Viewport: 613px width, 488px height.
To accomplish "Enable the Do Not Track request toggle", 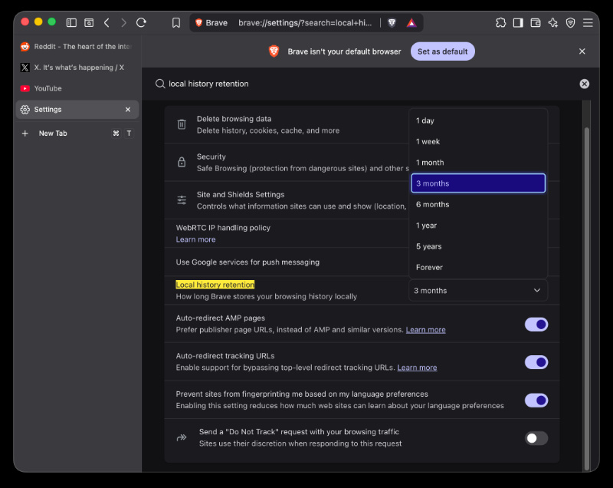I will click(536, 438).
